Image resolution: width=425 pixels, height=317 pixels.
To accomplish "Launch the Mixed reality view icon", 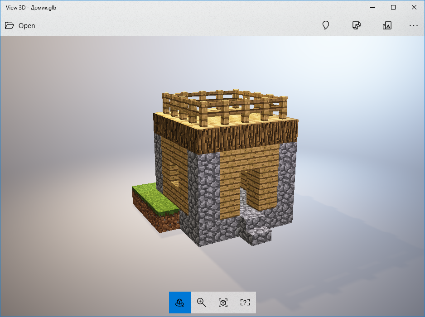I will tap(387, 25).
